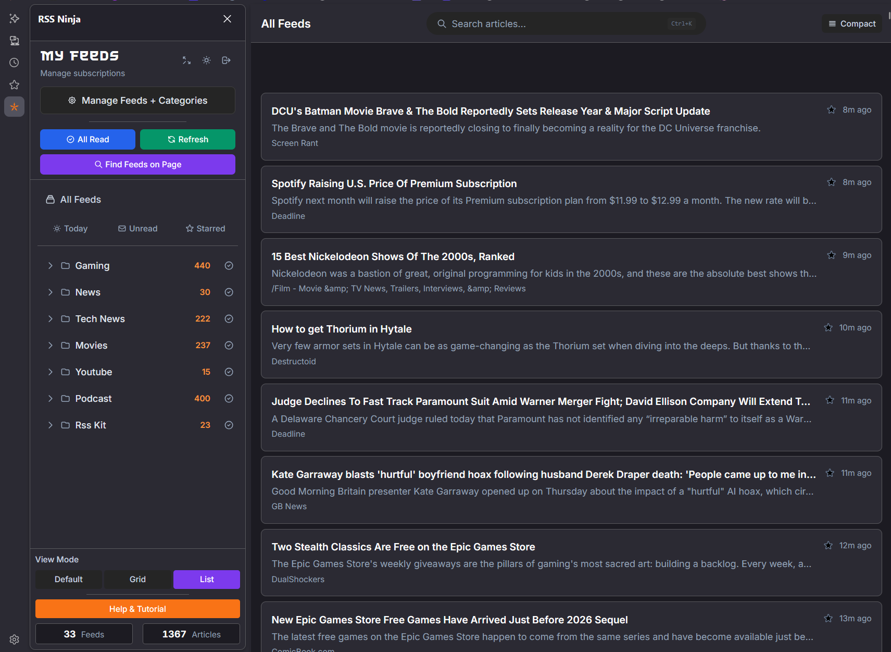Image resolution: width=891 pixels, height=652 pixels.
Task: Select the browser feed icon in the sidebar
Action: click(14, 40)
